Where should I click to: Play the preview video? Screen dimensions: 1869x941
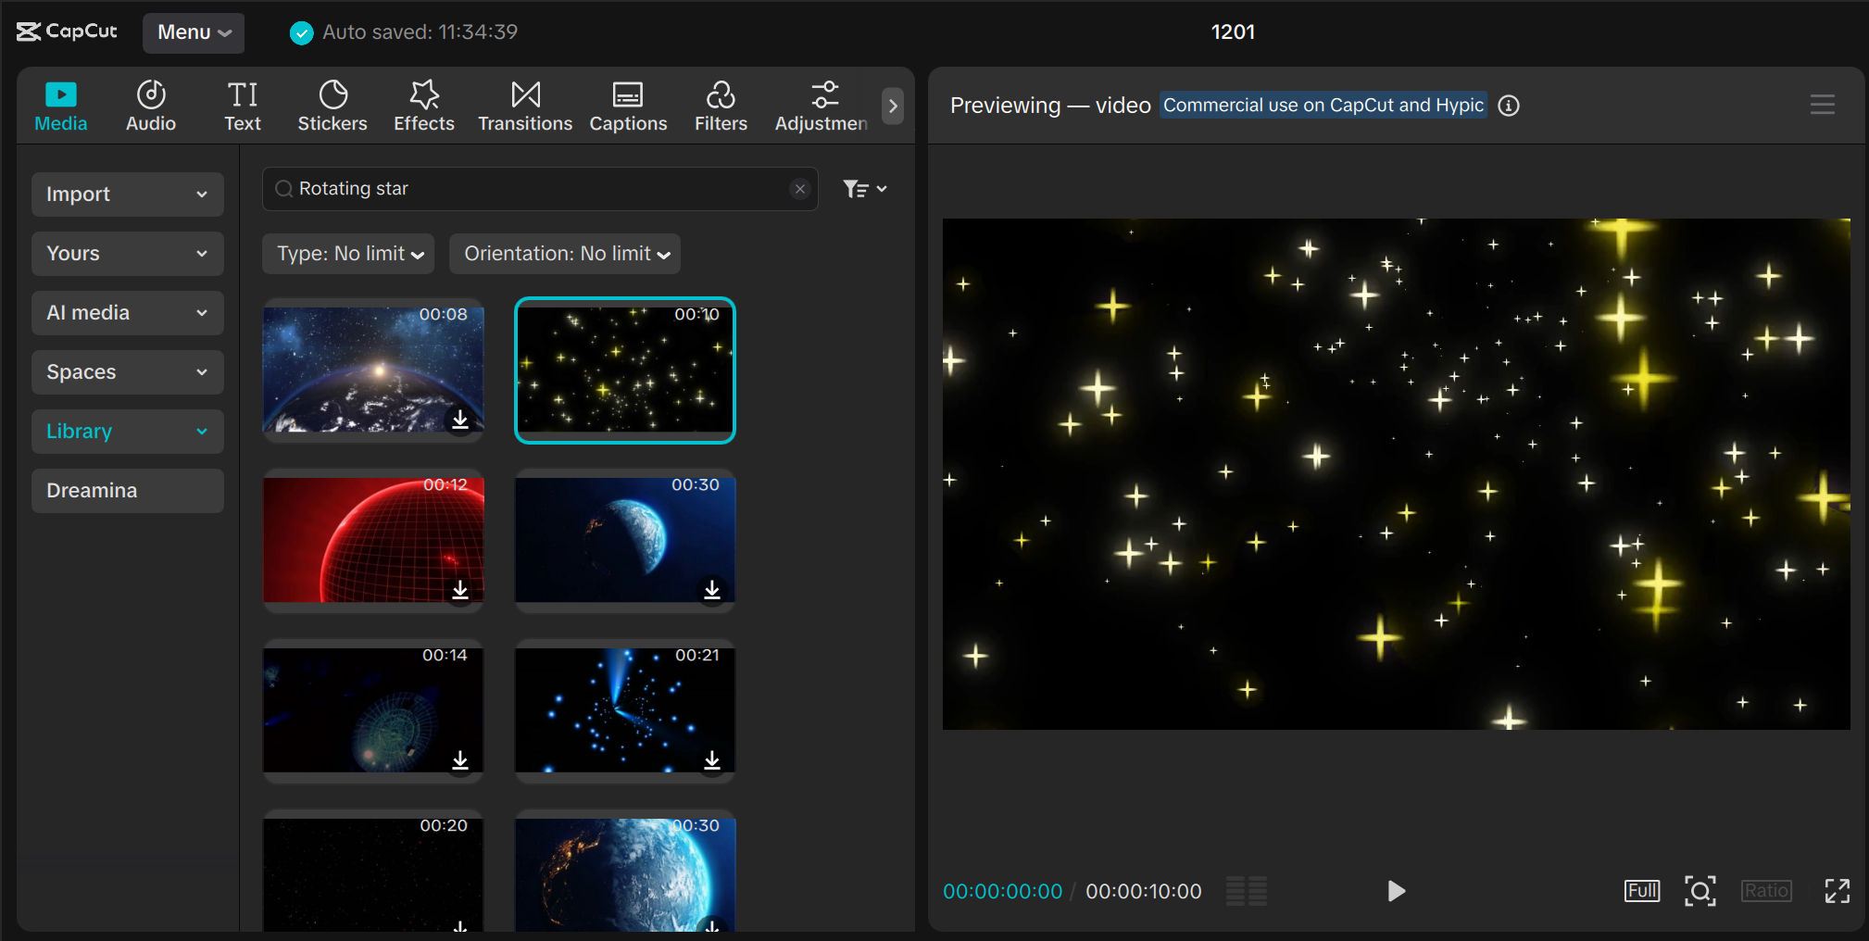(x=1396, y=891)
